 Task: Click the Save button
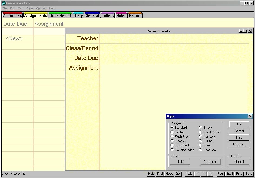coord(249,174)
